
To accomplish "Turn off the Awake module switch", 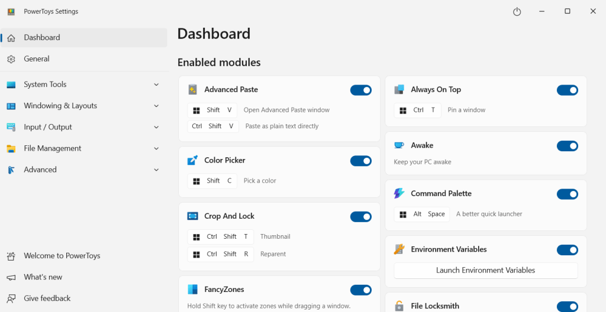I will [567, 146].
